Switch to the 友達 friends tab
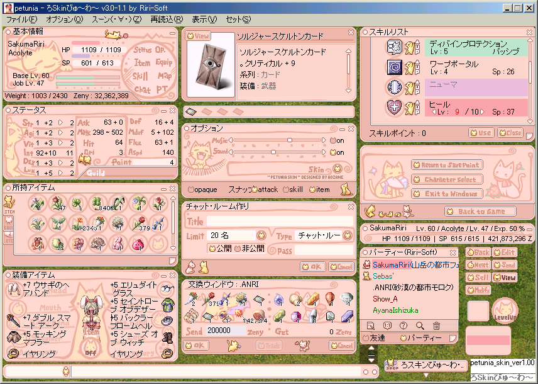Image resolution: width=538 pixels, height=384 pixels. (375, 338)
